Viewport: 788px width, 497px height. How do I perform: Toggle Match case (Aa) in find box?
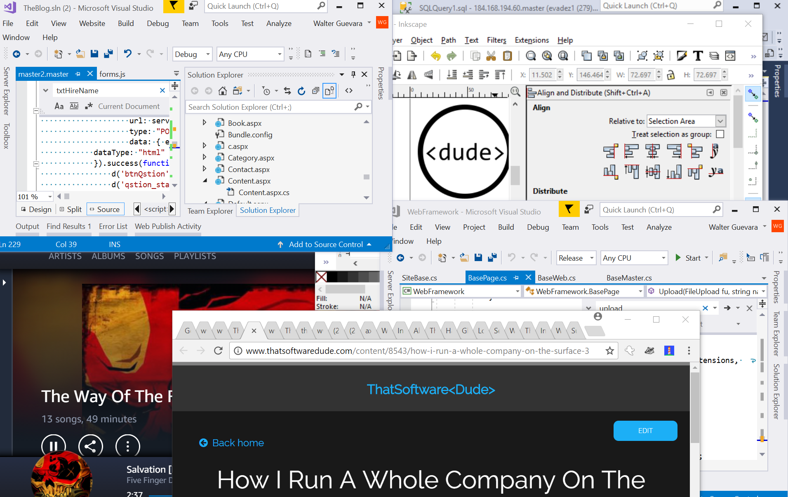pyautogui.click(x=59, y=106)
